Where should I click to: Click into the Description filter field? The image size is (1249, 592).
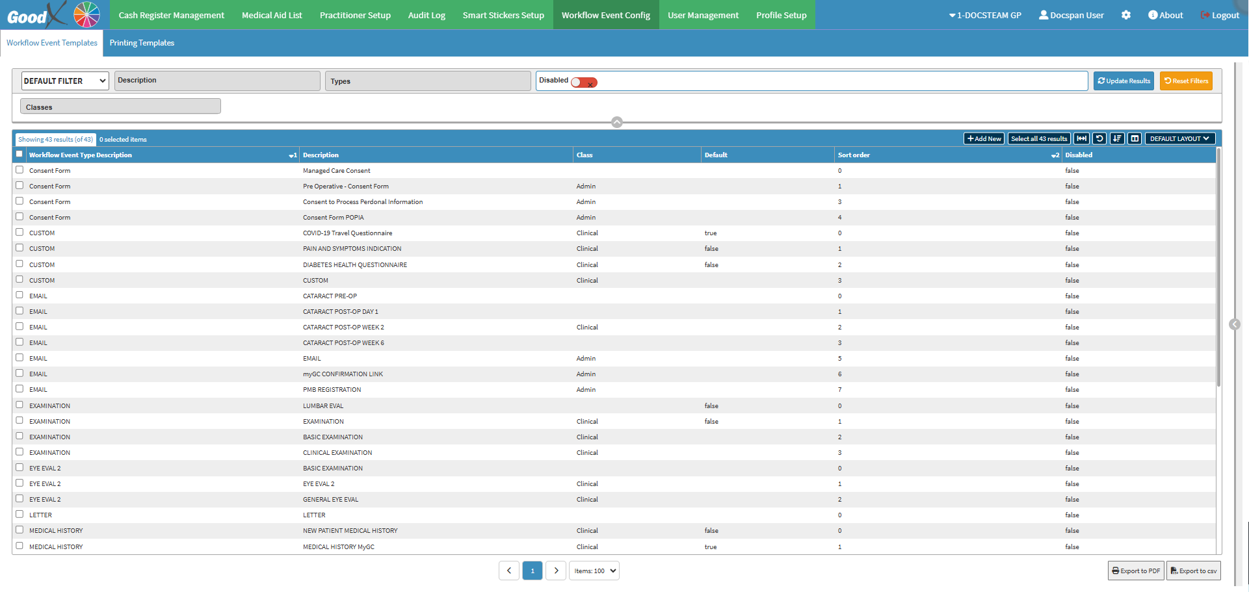click(217, 81)
